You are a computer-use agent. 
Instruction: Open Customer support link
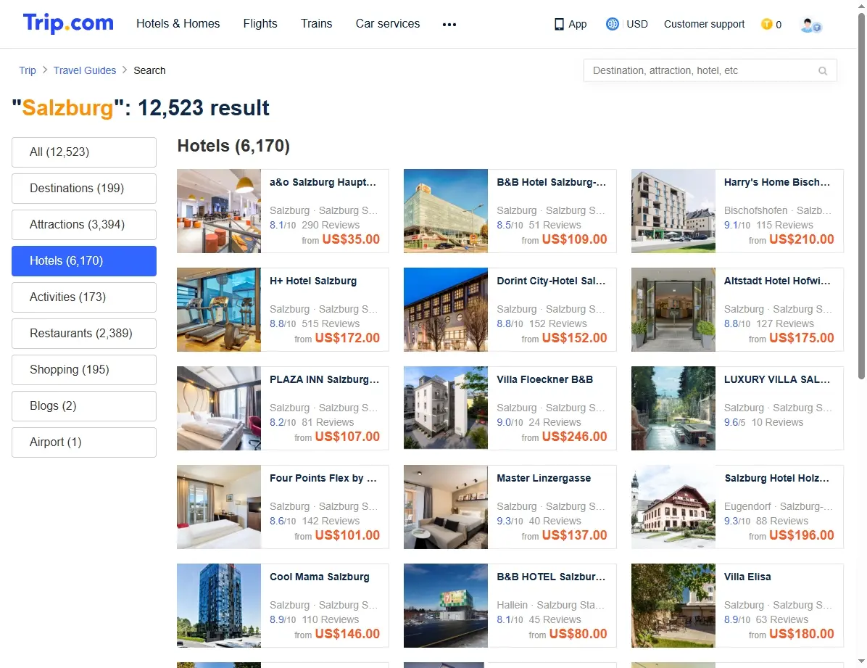point(704,24)
